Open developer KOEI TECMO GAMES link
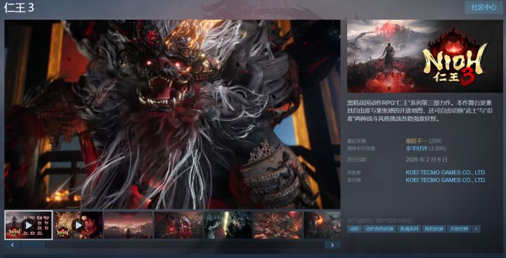 (x=446, y=173)
